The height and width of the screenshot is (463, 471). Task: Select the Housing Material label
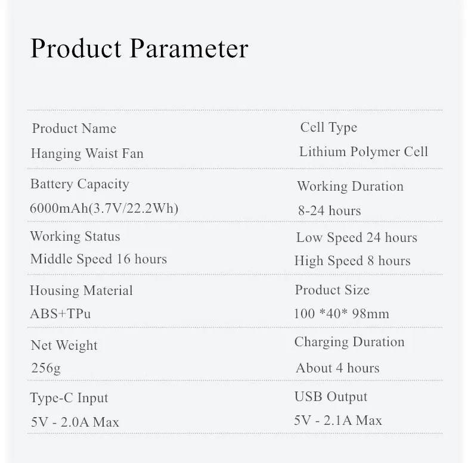pyautogui.click(x=81, y=291)
